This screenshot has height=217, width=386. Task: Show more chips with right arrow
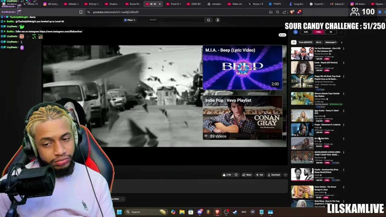coord(341,42)
